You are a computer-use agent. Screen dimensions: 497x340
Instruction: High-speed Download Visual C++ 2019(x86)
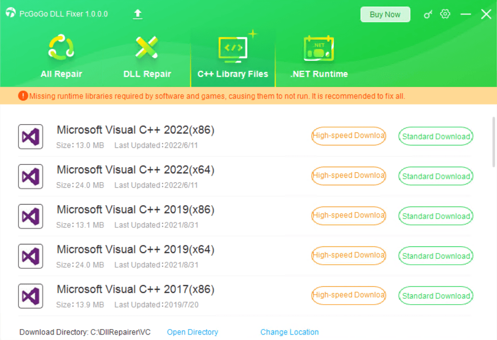tap(348, 216)
